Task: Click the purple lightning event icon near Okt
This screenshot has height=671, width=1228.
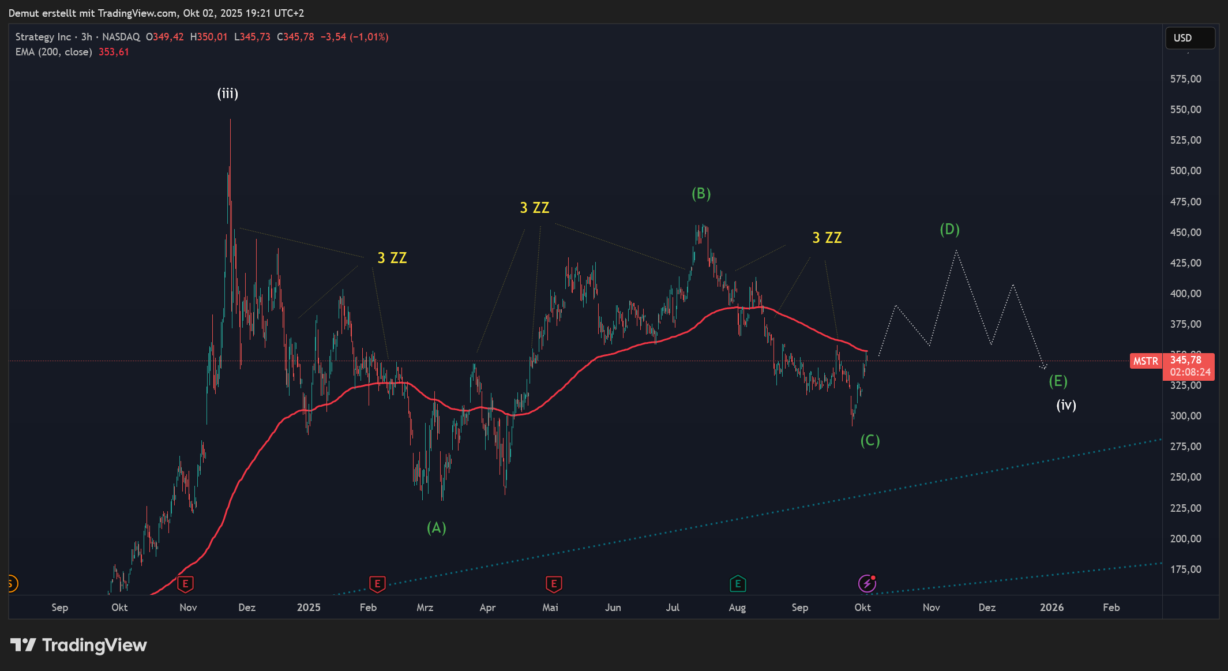Action: tap(867, 584)
